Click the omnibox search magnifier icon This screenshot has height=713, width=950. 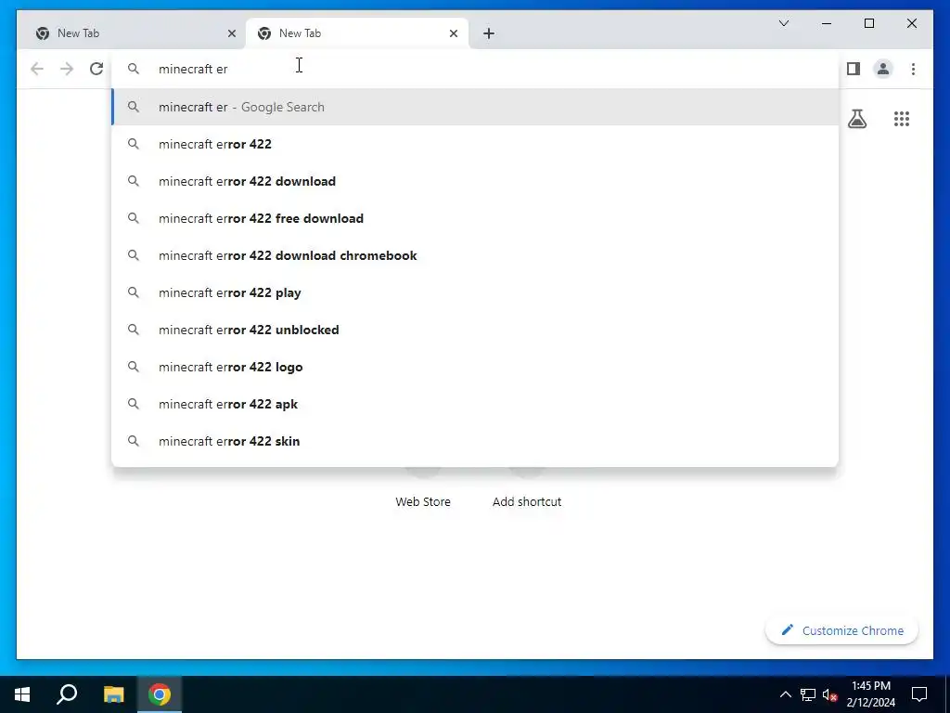(x=134, y=69)
